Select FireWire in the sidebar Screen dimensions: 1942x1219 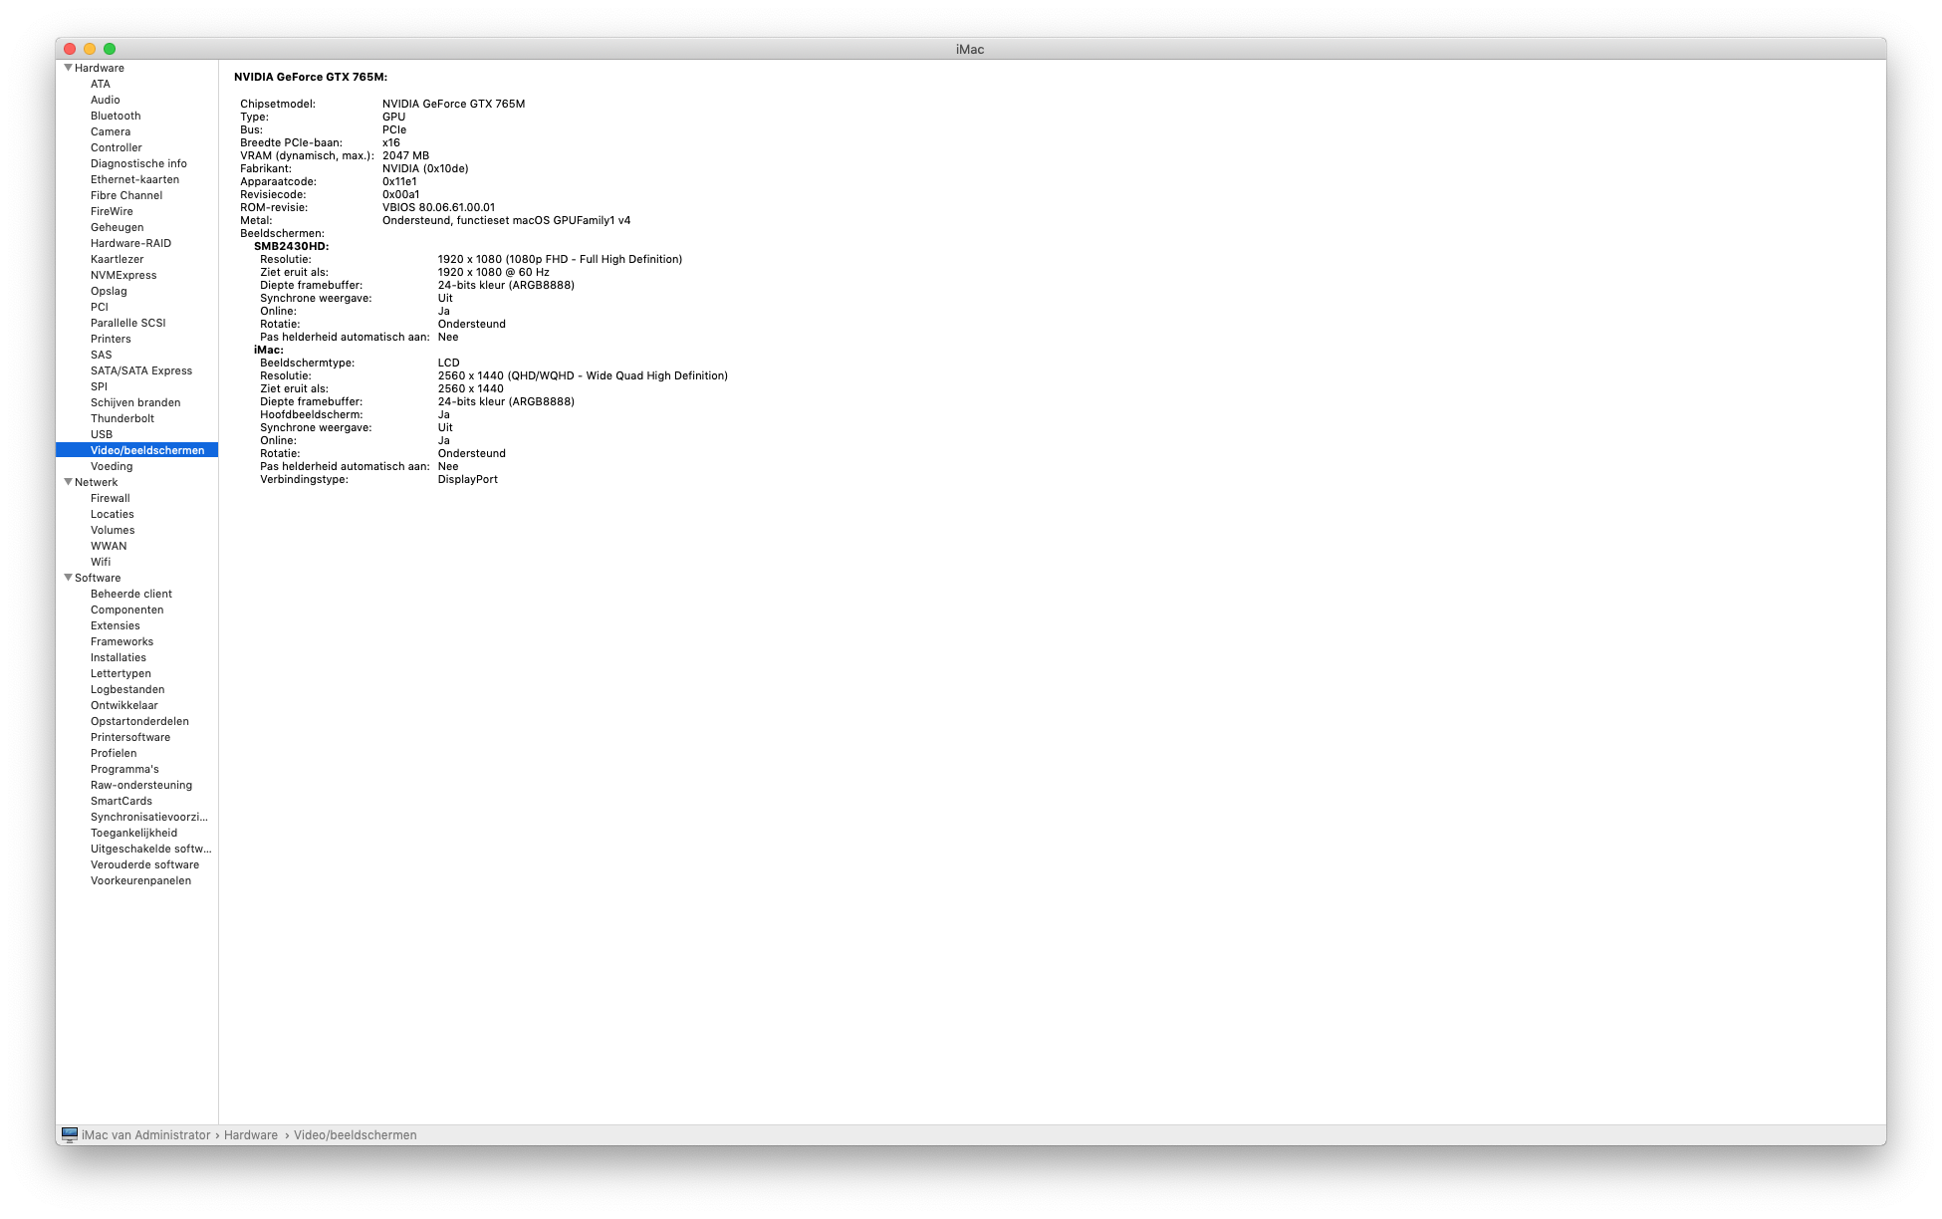coord(112,211)
